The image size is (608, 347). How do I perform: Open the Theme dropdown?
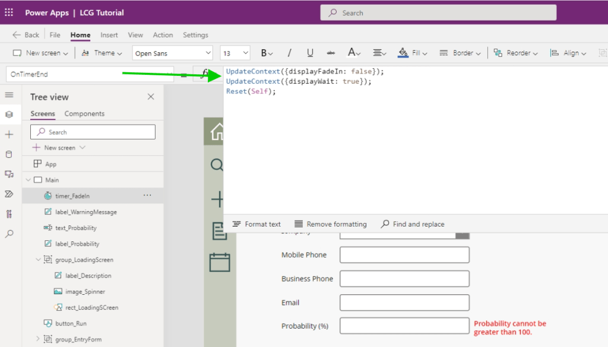tap(102, 53)
